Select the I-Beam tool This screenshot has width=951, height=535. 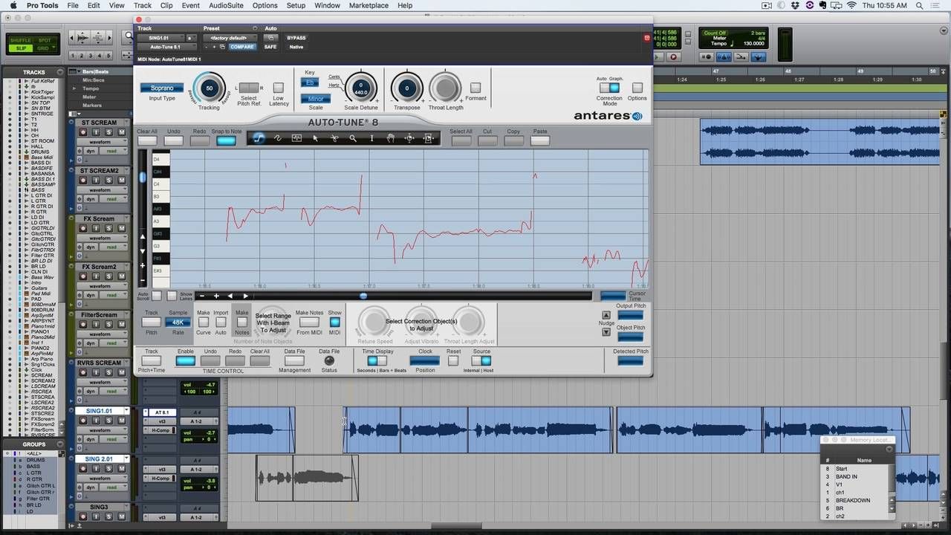pos(371,138)
